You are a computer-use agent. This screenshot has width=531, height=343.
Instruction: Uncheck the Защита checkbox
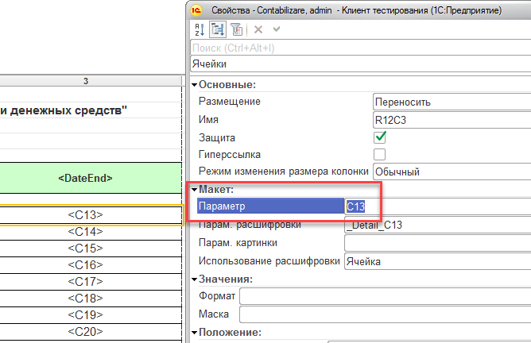click(380, 137)
